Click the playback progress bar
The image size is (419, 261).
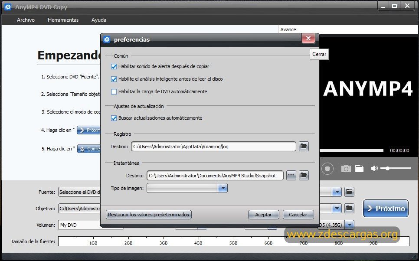point(351,150)
